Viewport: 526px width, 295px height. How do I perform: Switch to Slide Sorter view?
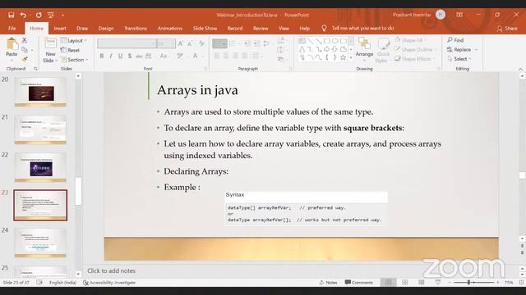(x=405, y=283)
